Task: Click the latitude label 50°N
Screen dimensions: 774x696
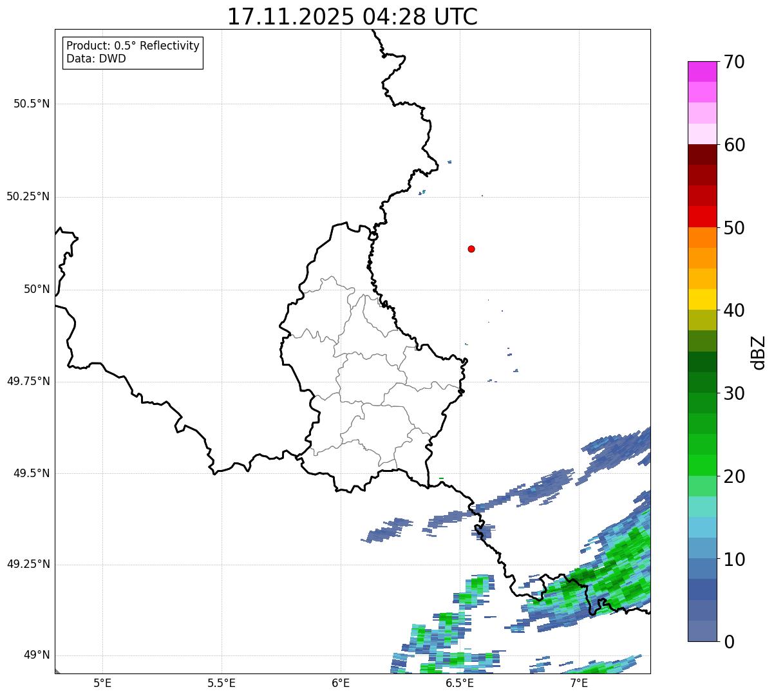Action: pos(37,289)
